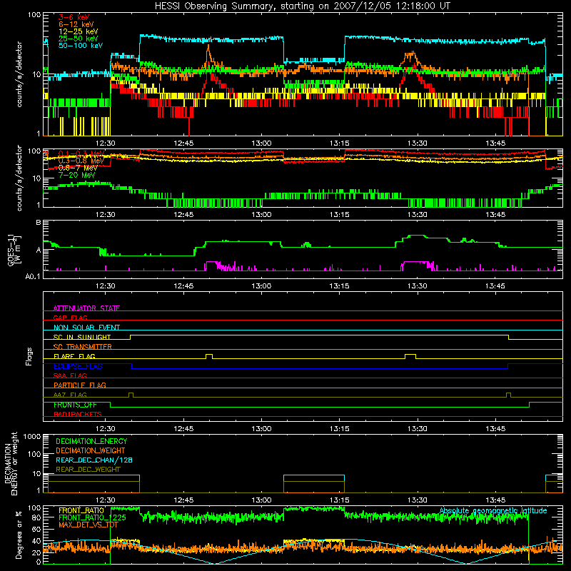The image size is (571, 571).
Task: Click the 'SAA_FLAG' label
Action: click(70, 375)
